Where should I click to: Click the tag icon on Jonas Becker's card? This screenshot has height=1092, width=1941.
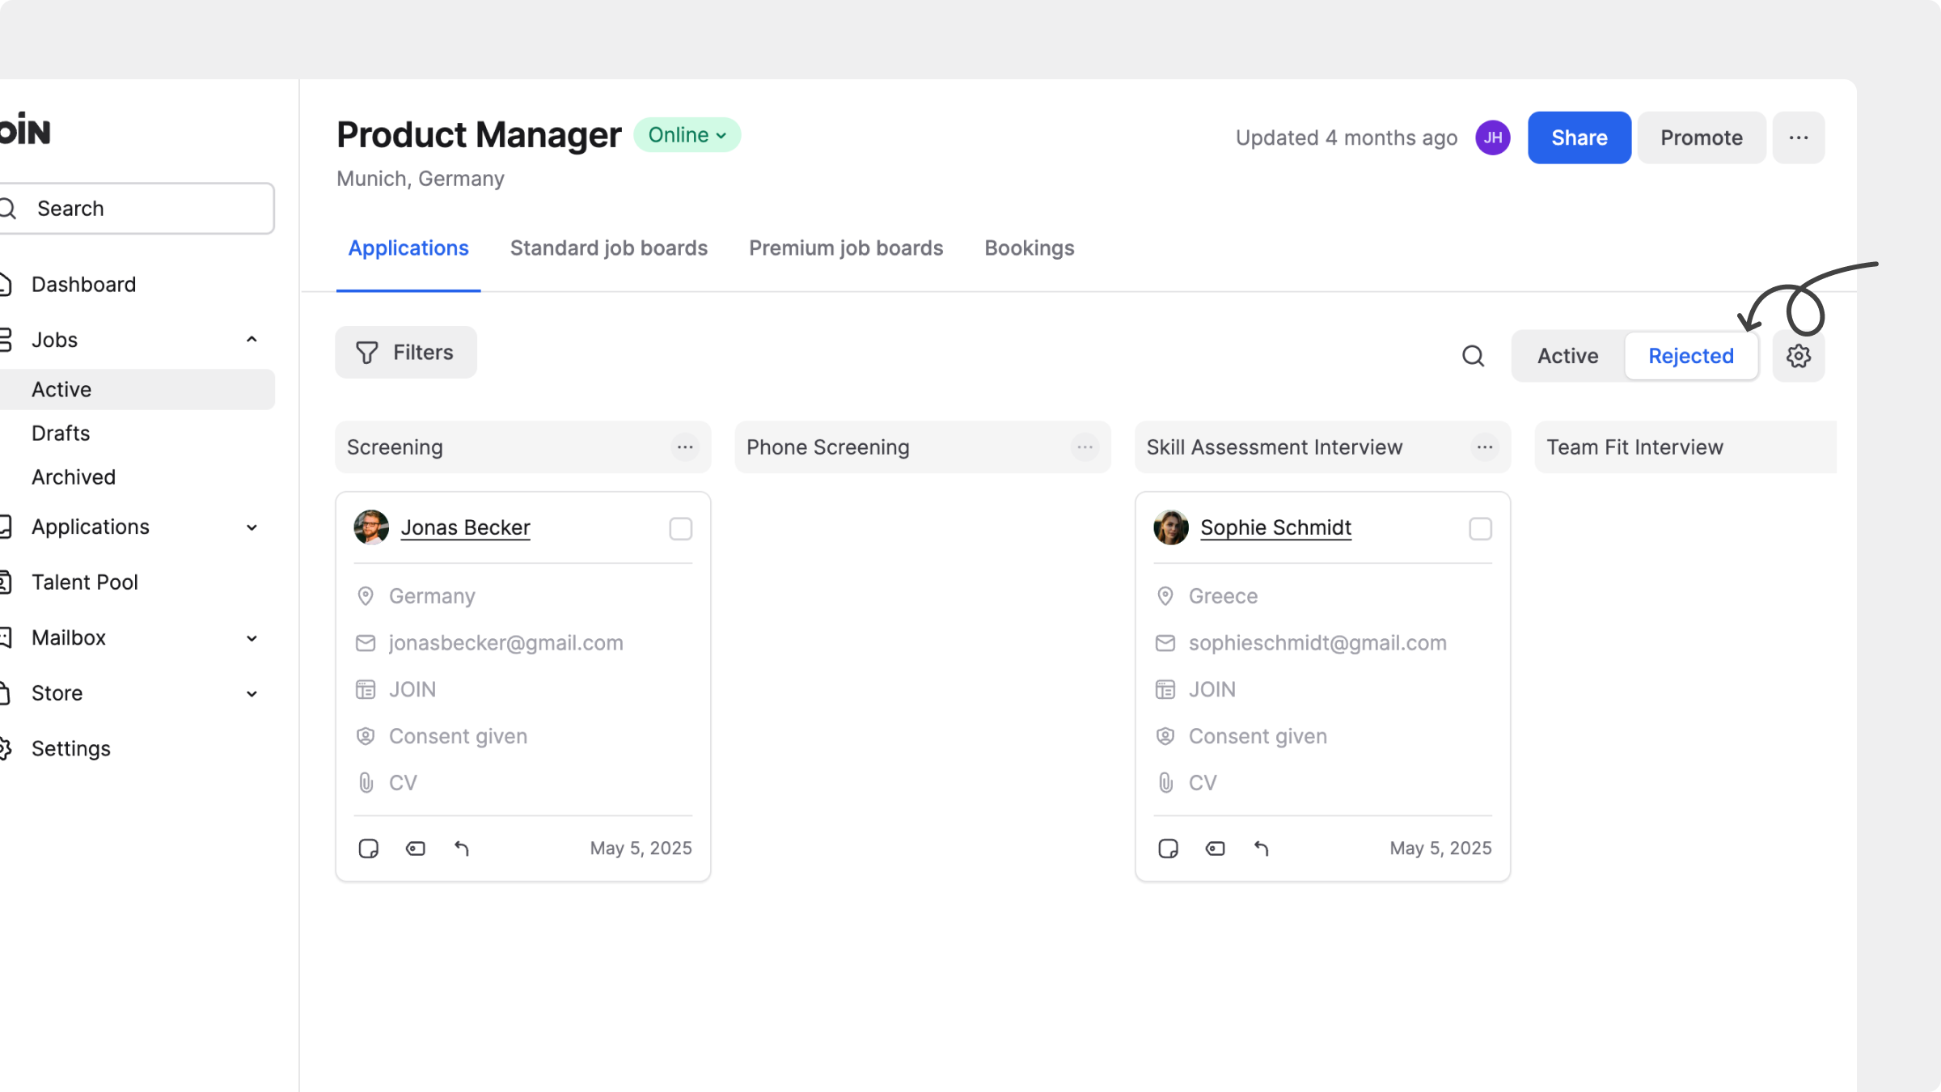[x=415, y=849]
